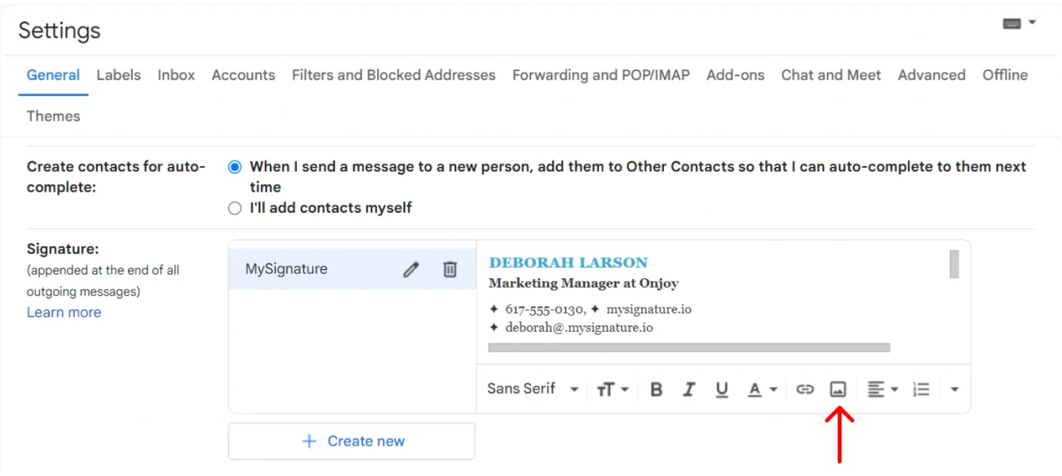
Task: Select auto-add to Other Contacts option
Action: [235, 167]
